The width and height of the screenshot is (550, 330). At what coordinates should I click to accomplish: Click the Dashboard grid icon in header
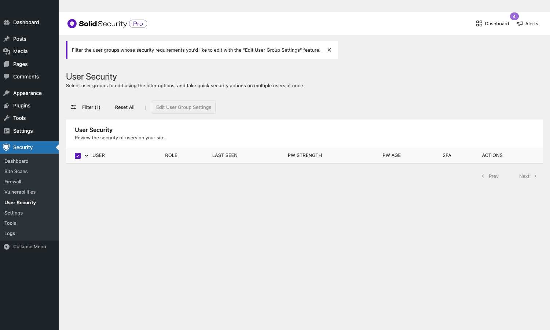(x=479, y=23)
